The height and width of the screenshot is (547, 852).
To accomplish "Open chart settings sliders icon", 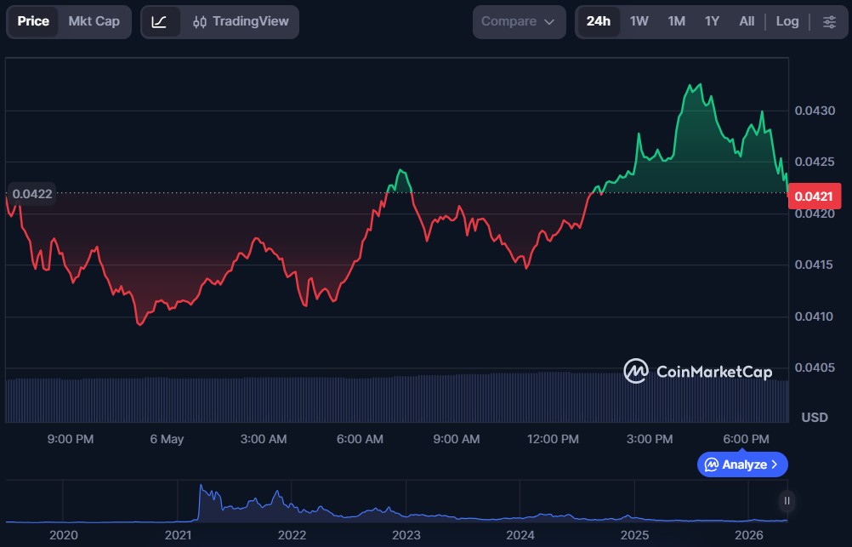I will click(x=829, y=22).
